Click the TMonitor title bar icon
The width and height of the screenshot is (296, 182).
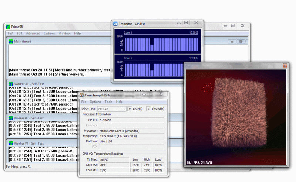pyautogui.click(x=116, y=24)
